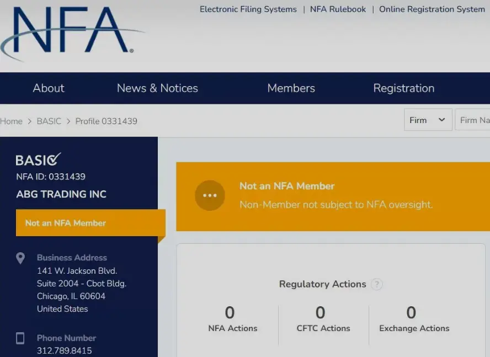The height and width of the screenshot is (357, 490).
Task: Click the Exchange Actions count
Action: (x=411, y=313)
